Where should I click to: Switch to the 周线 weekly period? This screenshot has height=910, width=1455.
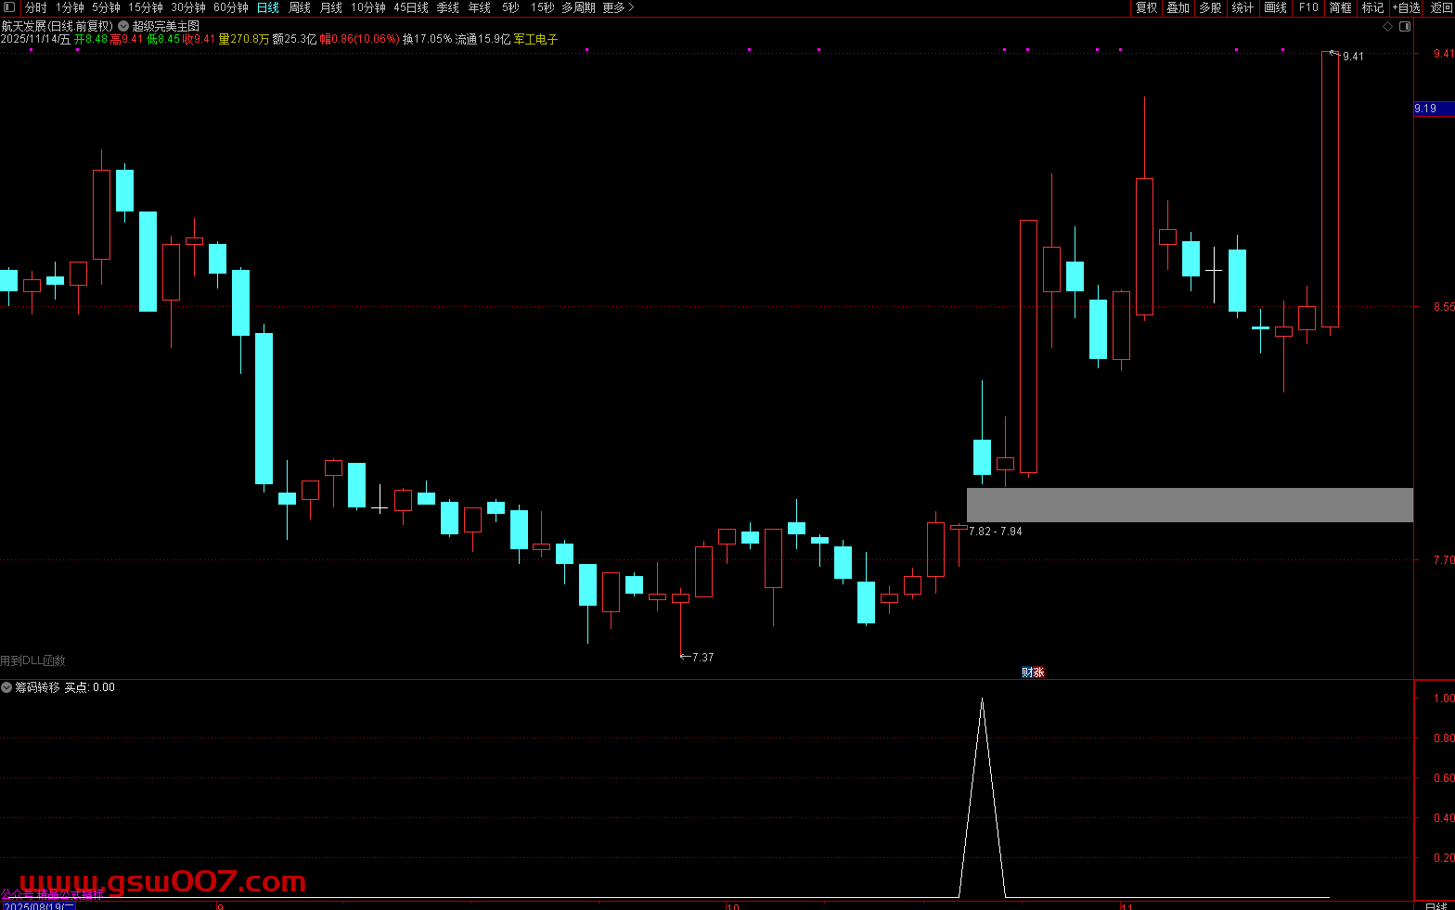(300, 7)
